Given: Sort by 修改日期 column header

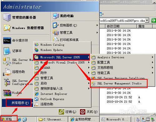Looking at the screenshot, I should pos(121,26).
